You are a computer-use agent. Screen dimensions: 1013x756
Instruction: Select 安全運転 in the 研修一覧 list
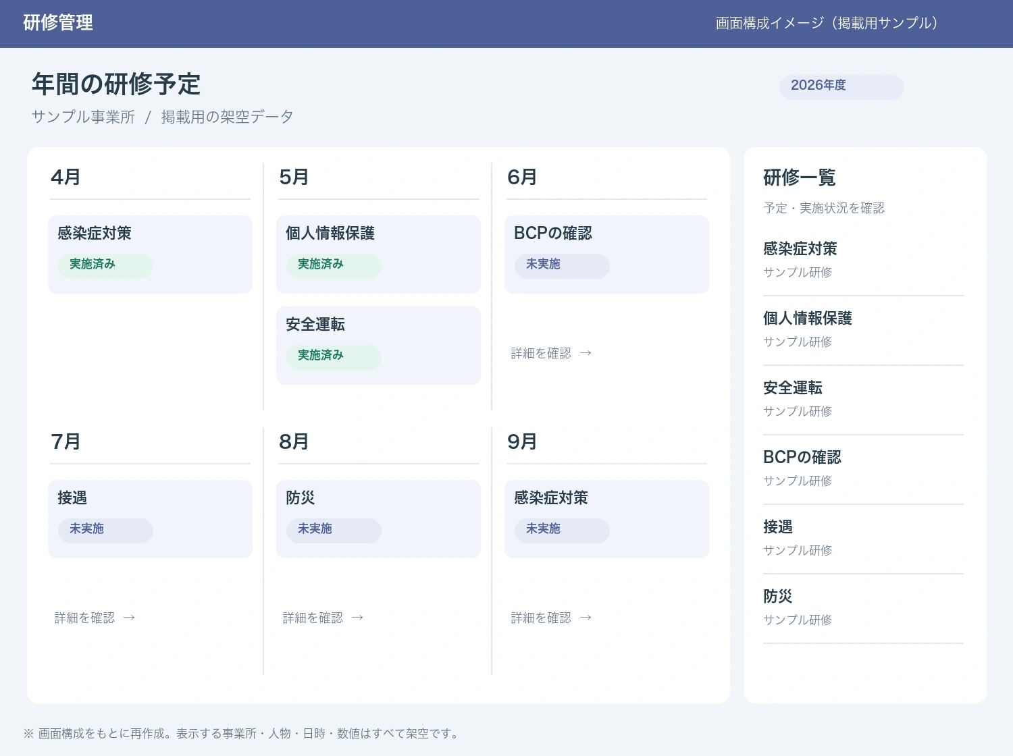pyautogui.click(x=863, y=400)
